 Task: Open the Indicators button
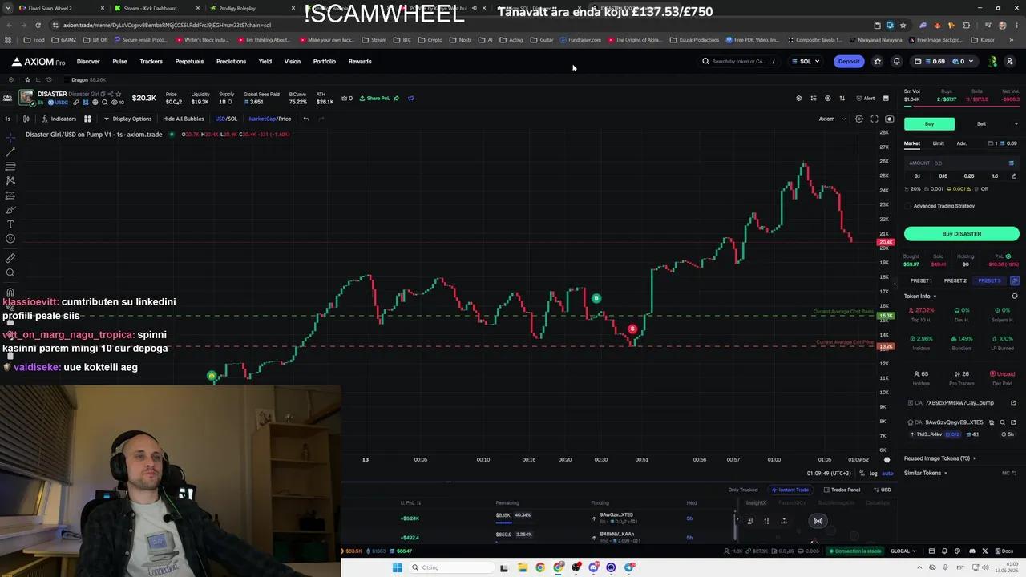(58, 119)
